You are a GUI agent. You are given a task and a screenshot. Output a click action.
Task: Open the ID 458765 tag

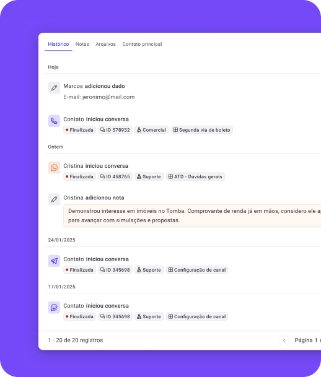tap(115, 176)
